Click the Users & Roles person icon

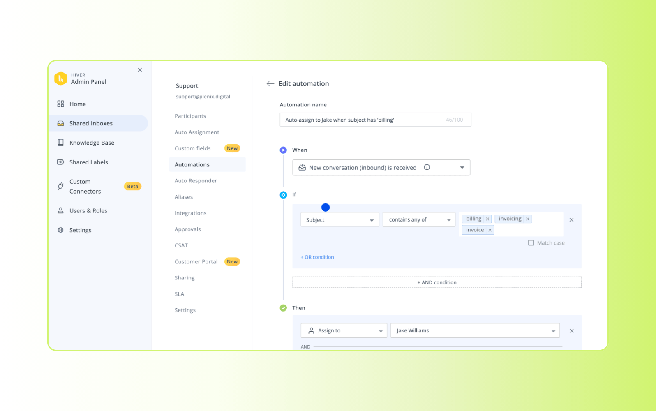tap(60, 210)
